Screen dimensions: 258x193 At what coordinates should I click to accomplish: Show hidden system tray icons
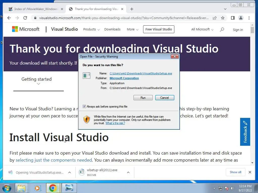(214, 188)
